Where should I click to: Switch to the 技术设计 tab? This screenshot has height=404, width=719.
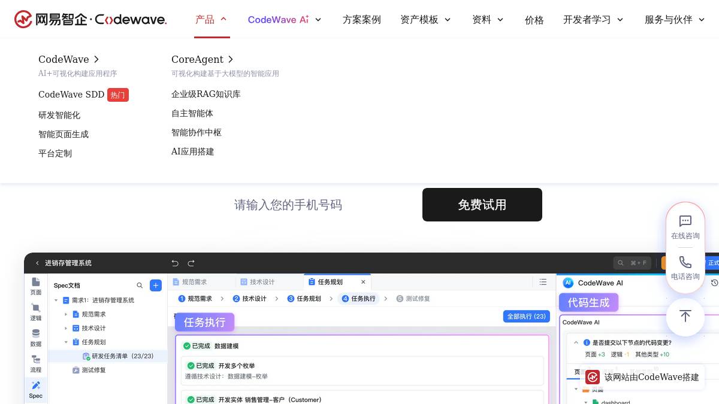pos(258,282)
